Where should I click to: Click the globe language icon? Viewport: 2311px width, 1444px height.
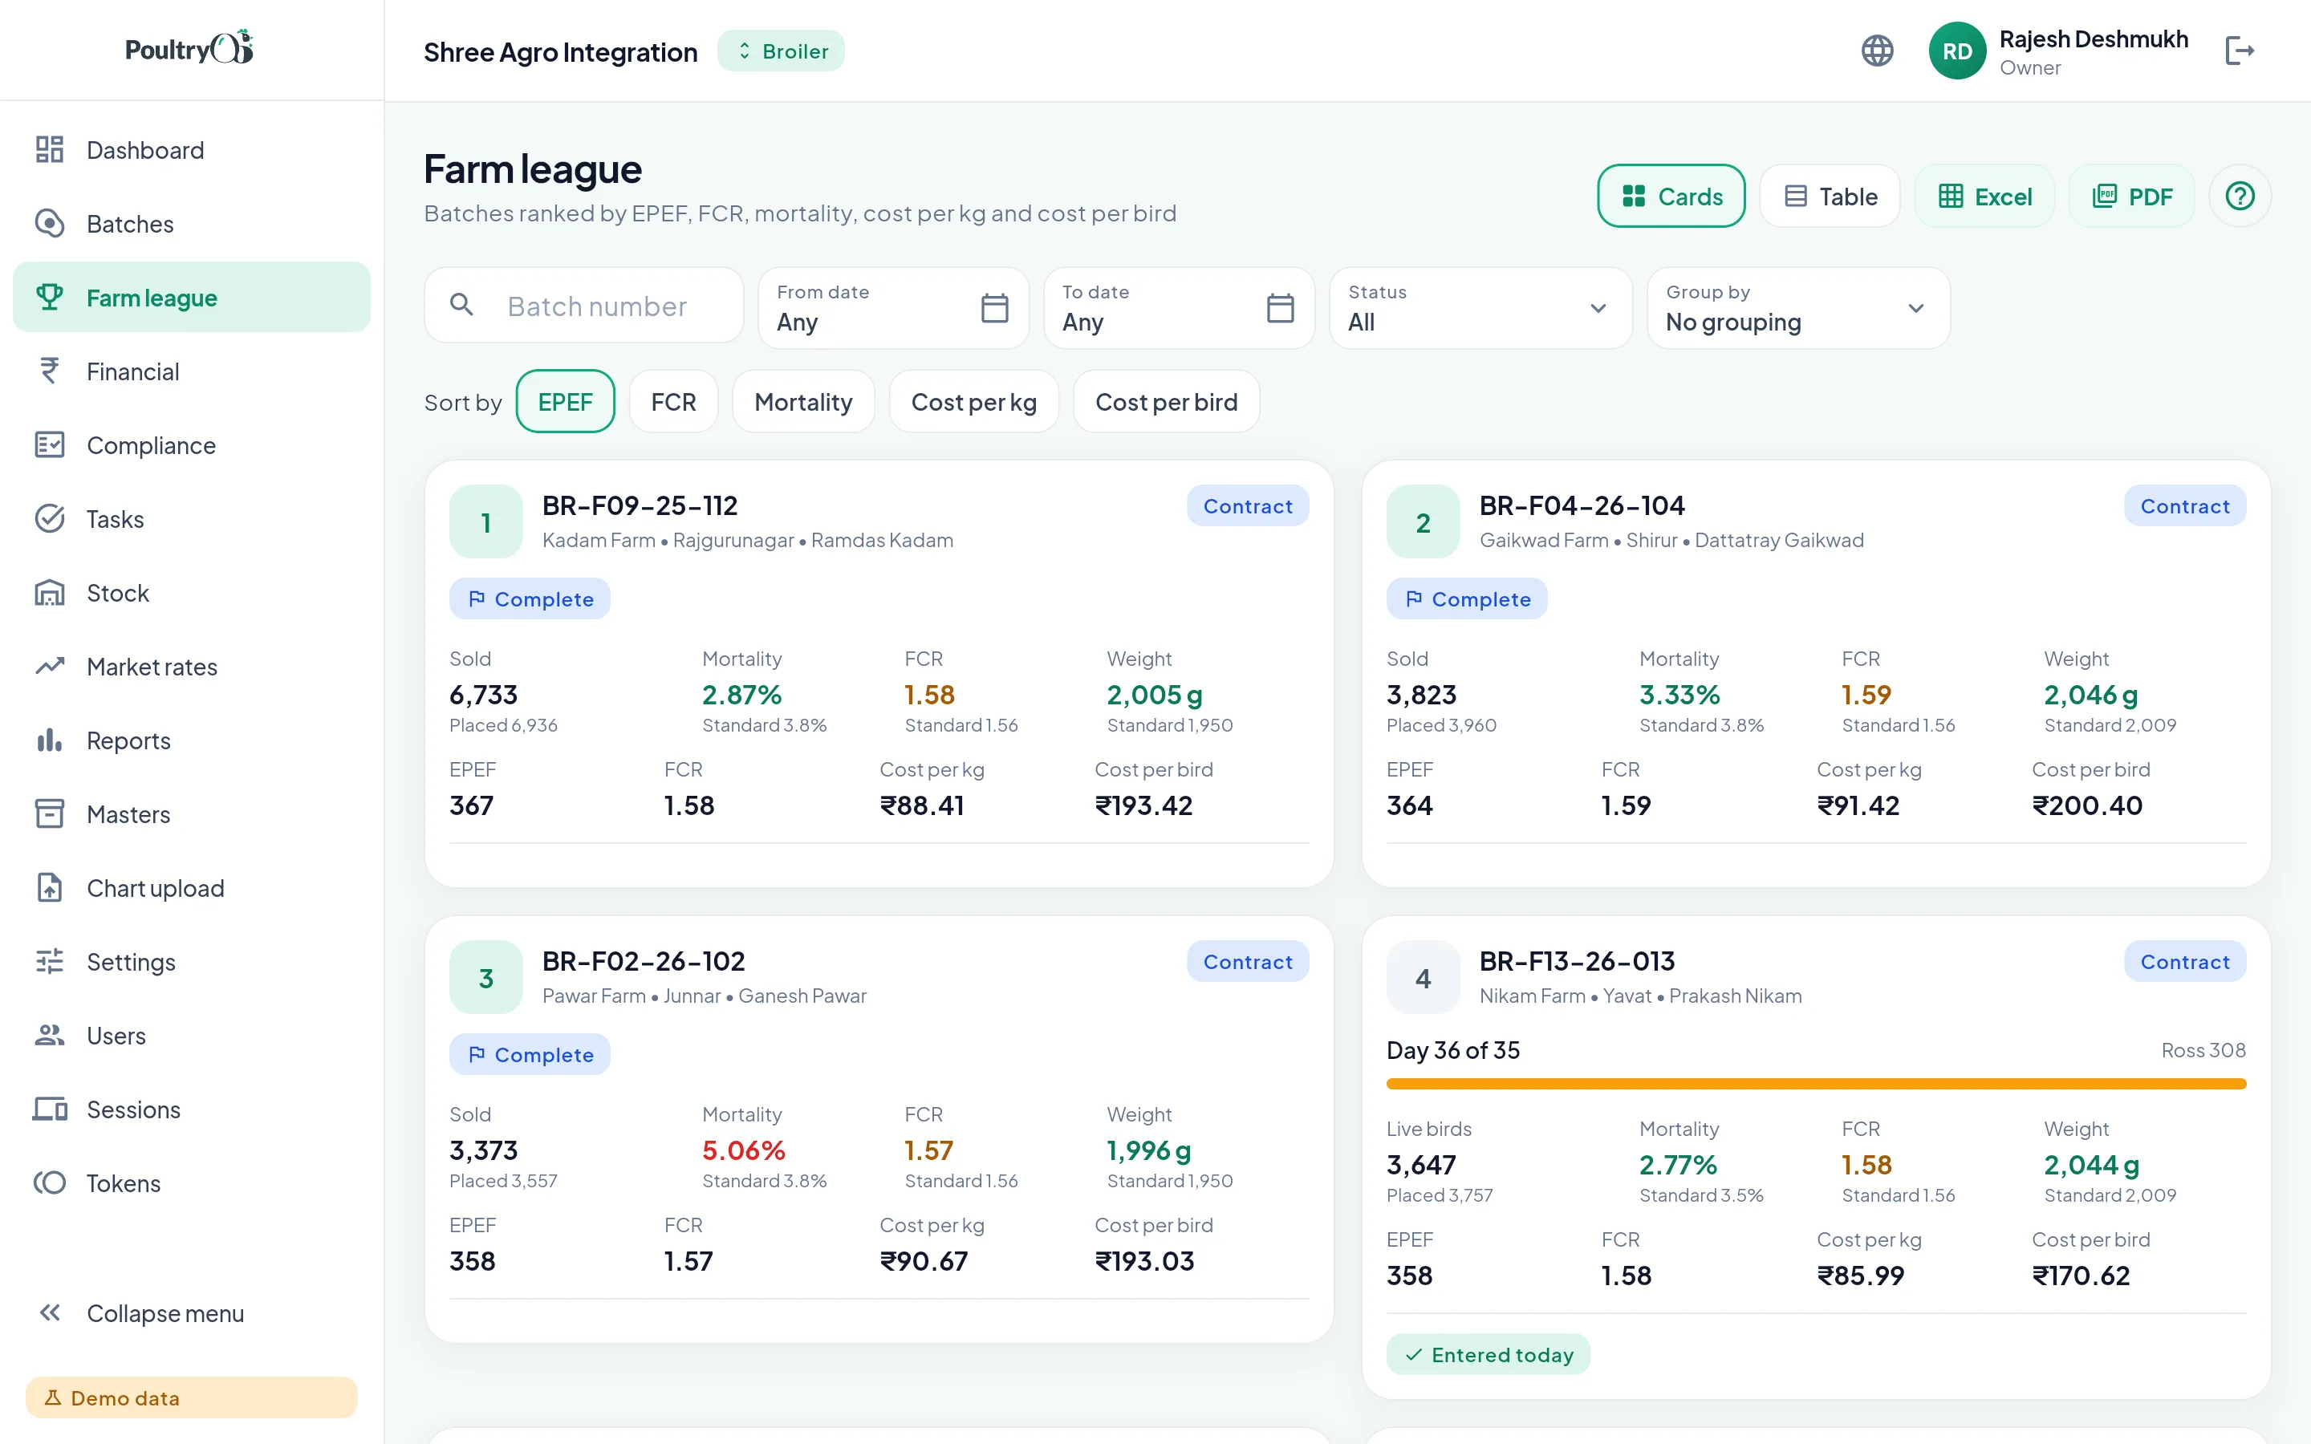click(x=1877, y=51)
